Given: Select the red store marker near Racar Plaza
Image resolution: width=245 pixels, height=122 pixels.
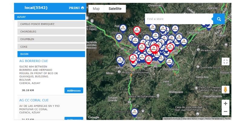Looking at the screenshot, I should pyautogui.click(x=137, y=31).
